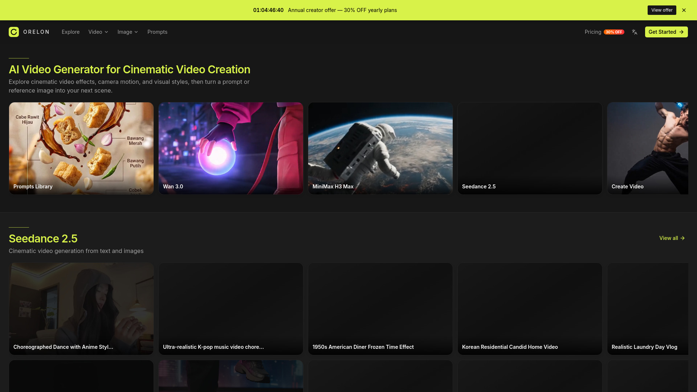Viewport: 697px width, 392px height.
Task: Click View offer in the banner
Action: (662, 10)
